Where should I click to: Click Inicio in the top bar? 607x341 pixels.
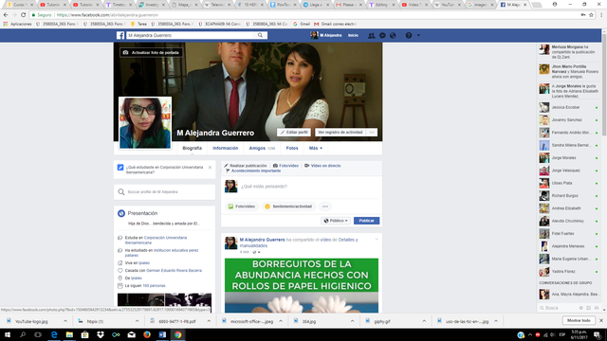(353, 36)
